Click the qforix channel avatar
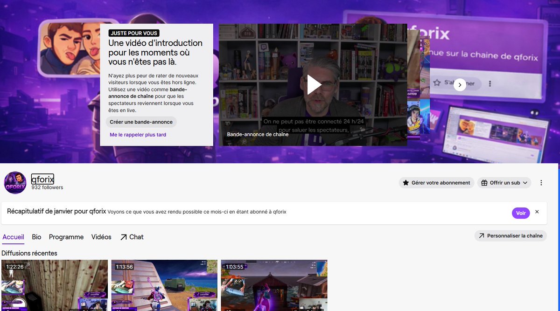Image resolution: width=560 pixels, height=311 pixels. [15, 182]
